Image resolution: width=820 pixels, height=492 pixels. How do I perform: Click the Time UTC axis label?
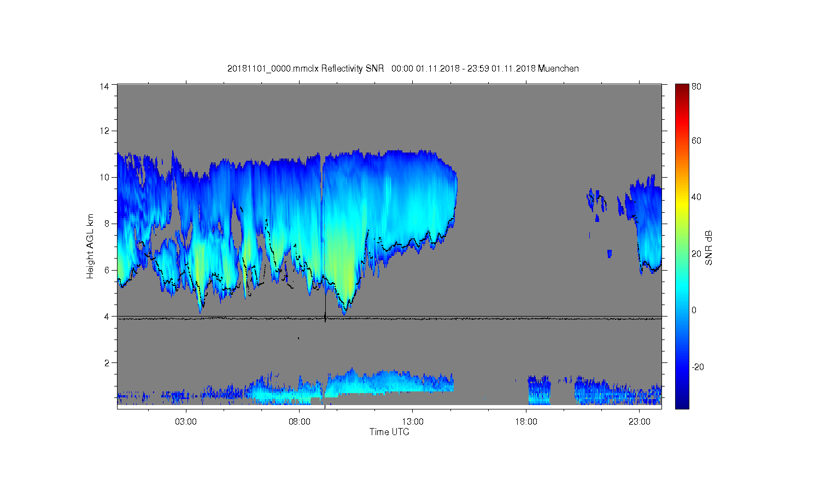pyautogui.click(x=389, y=432)
